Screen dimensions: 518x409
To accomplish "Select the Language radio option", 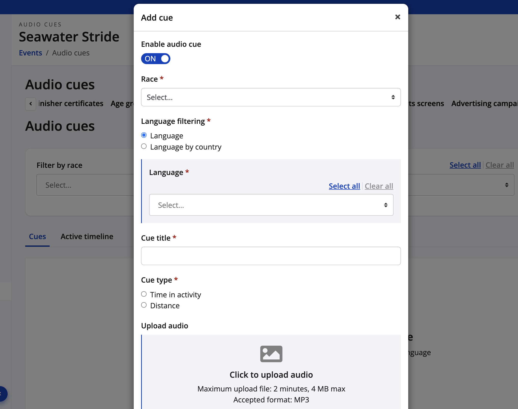I will tap(144, 135).
